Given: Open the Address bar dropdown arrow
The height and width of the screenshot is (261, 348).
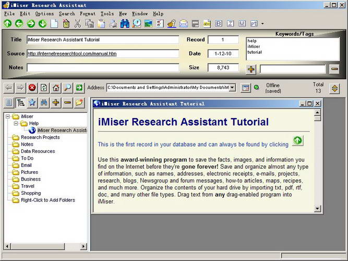Looking at the screenshot, I should pos(232,88).
